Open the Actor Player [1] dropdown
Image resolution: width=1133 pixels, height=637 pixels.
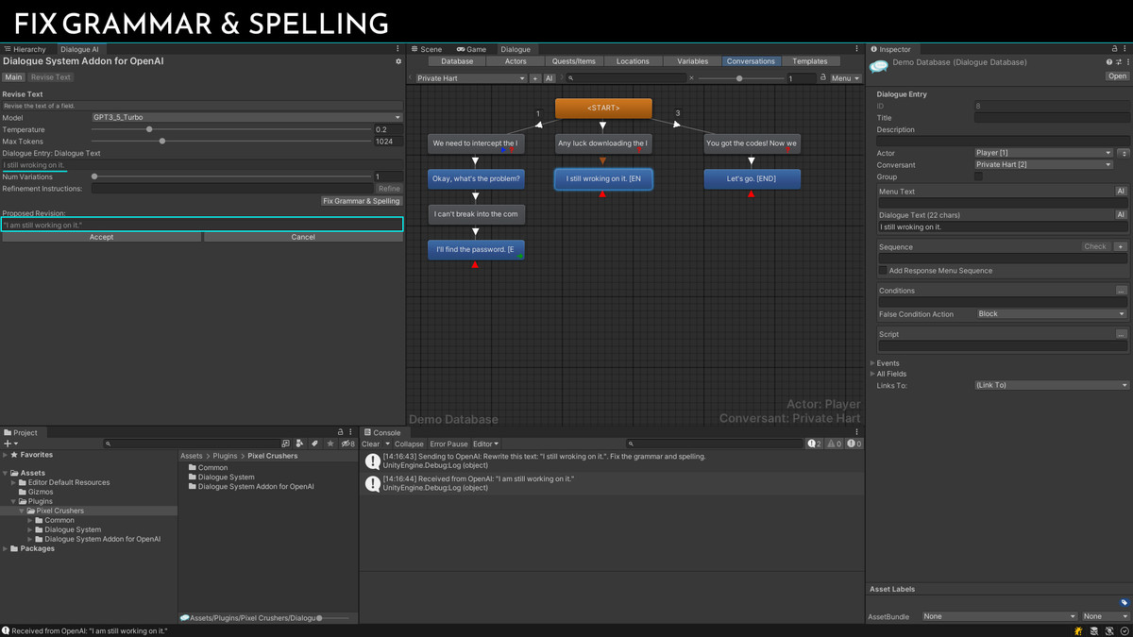pyautogui.click(x=1043, y=153)
